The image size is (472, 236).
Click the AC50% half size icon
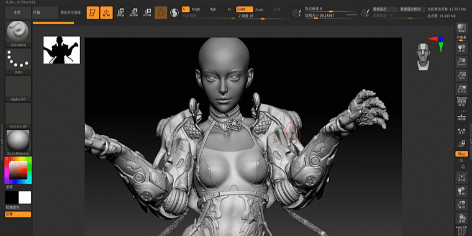coord(461,89)
